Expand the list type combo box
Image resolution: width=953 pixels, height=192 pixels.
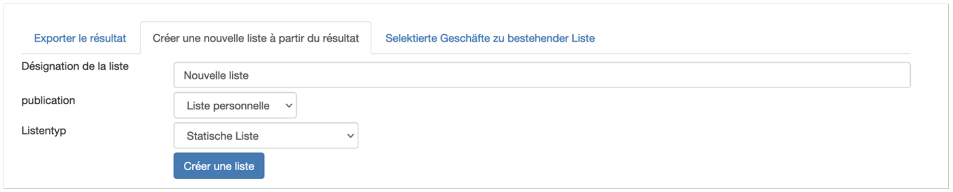tap(266, 135)
